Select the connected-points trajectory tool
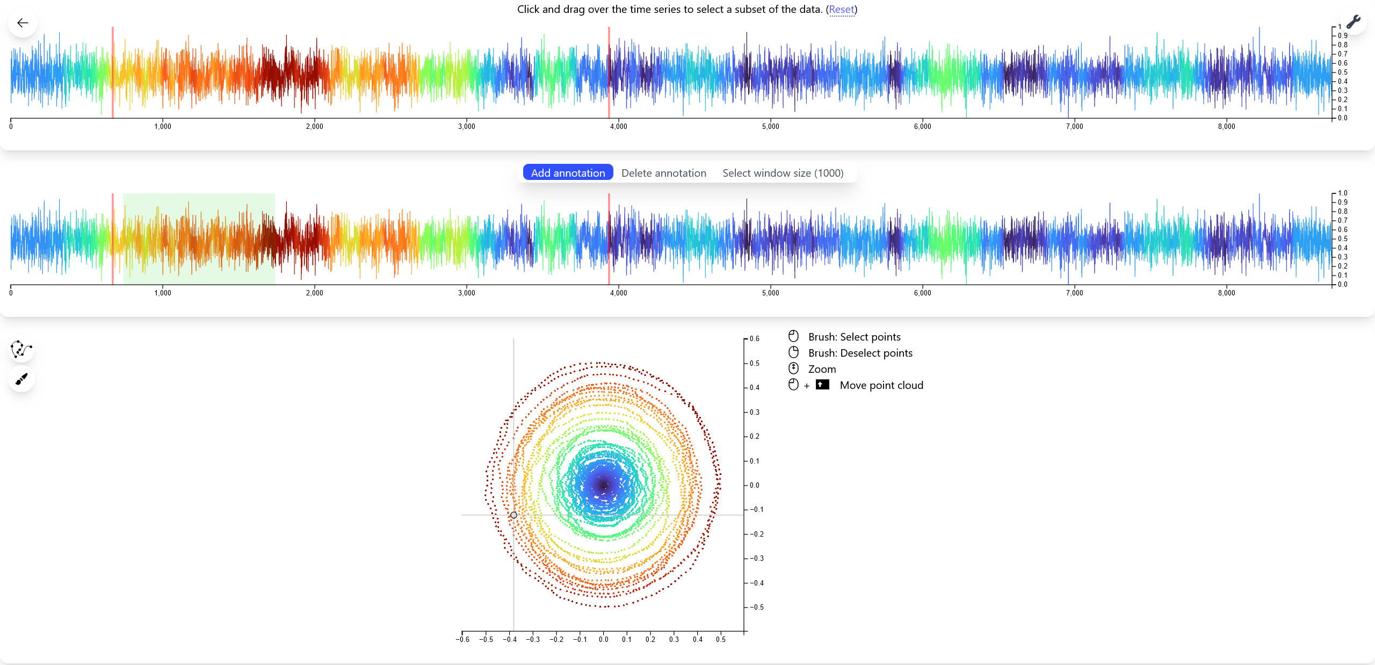The height and width of the screenshot is (665, 1375). 21,349
